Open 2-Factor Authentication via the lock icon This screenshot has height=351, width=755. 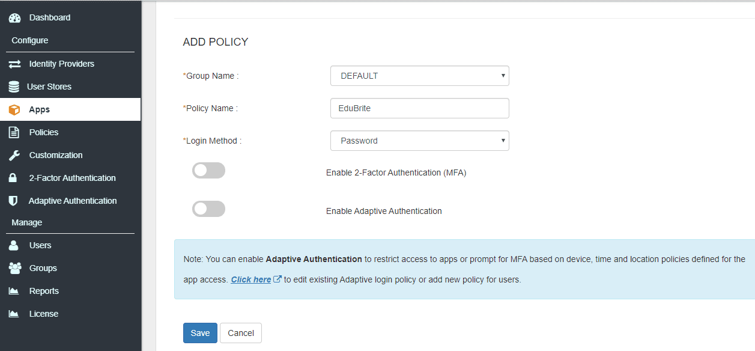[14, 178]
